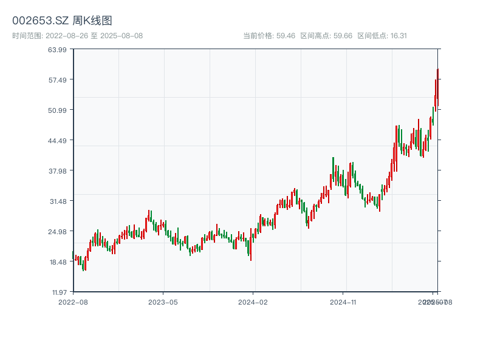Click the y-axis label 63.99

point(57,50)
